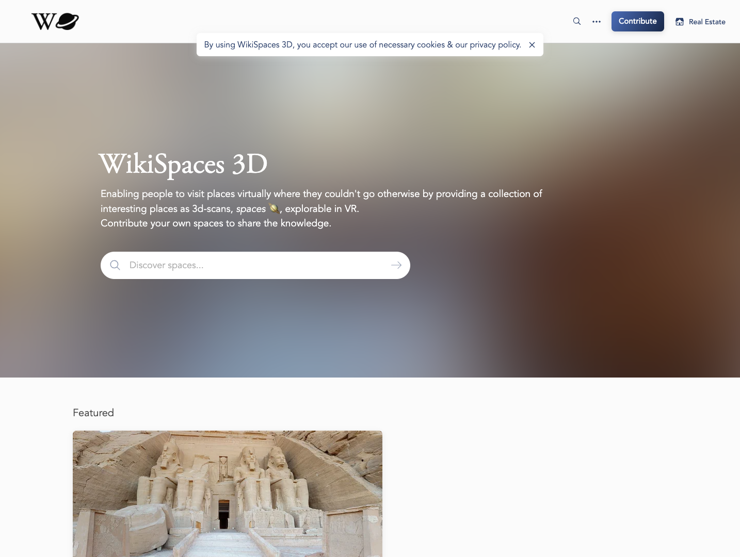Dismiss the cookie consent notice
Screen dimensions: 740x557
pyautogui.click(x=532, y=45)
